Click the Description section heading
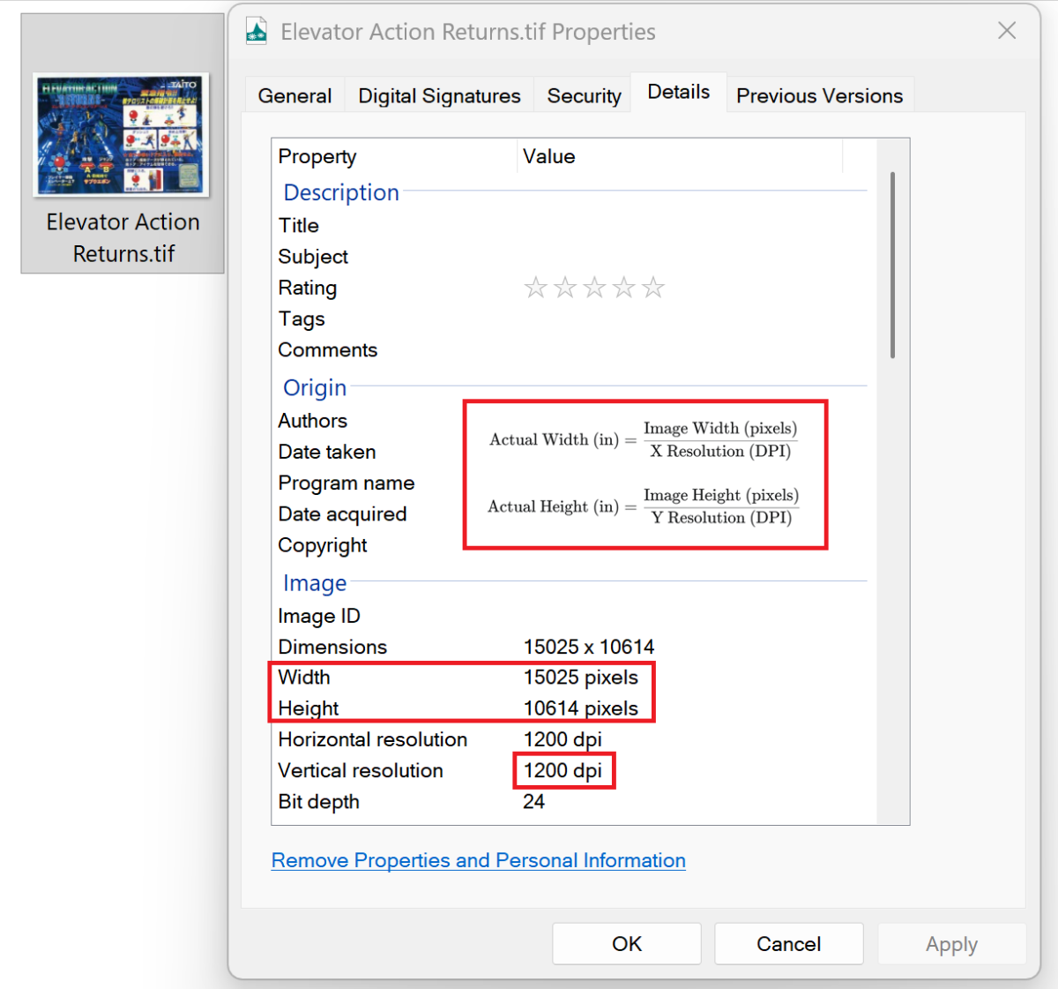 pyautogui.click(x=341, y=192)
